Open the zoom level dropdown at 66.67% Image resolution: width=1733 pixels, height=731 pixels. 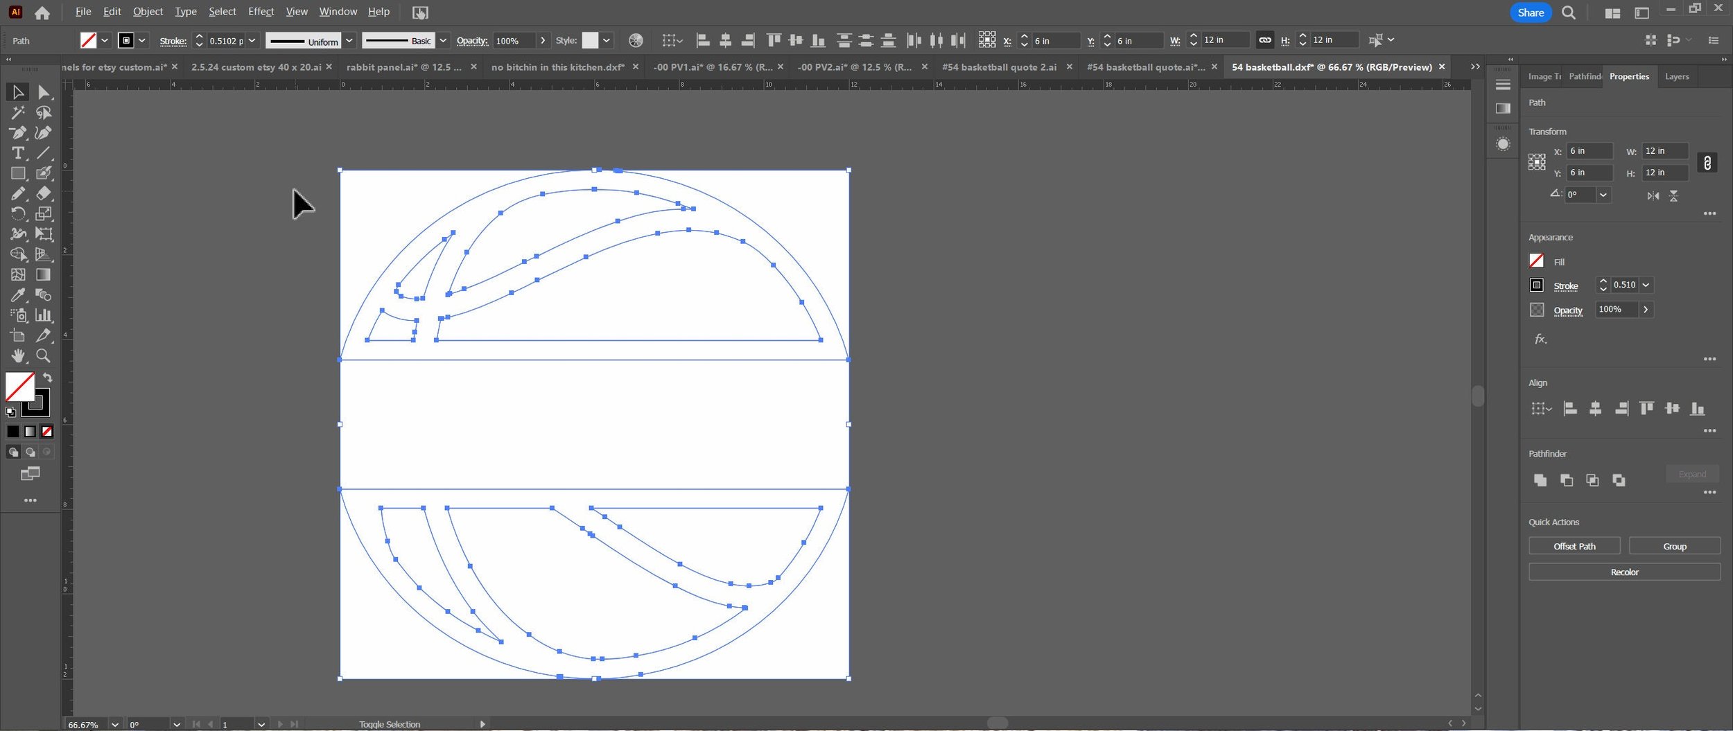click(115, 724)
